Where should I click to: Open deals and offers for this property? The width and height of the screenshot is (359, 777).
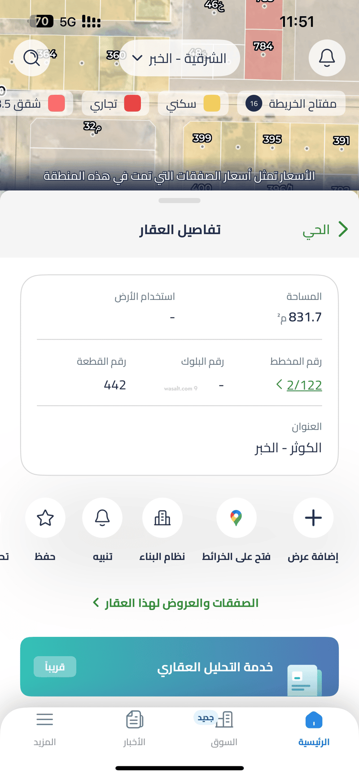pos(176,603)
